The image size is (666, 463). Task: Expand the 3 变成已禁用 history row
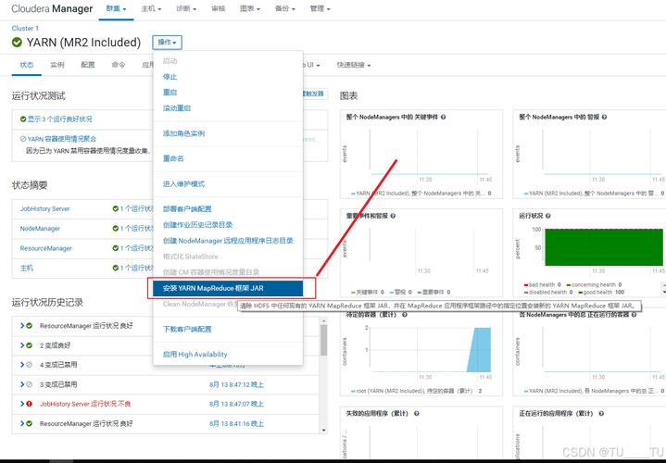22,384
